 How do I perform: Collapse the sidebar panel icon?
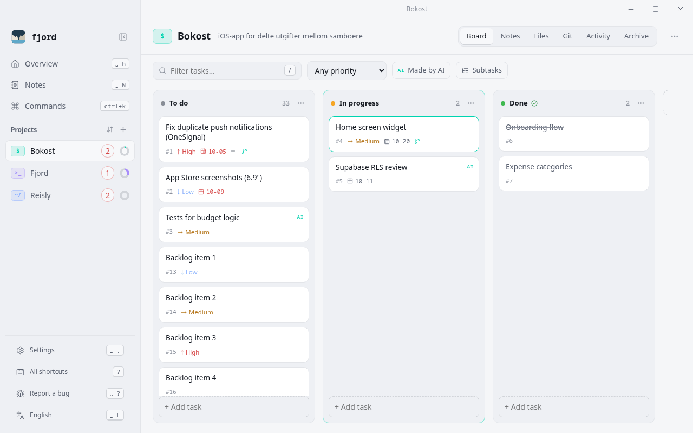(123, 37)
